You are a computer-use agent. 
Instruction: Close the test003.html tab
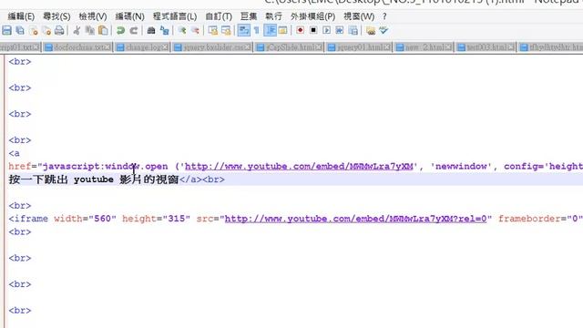[x=511, y=47]
